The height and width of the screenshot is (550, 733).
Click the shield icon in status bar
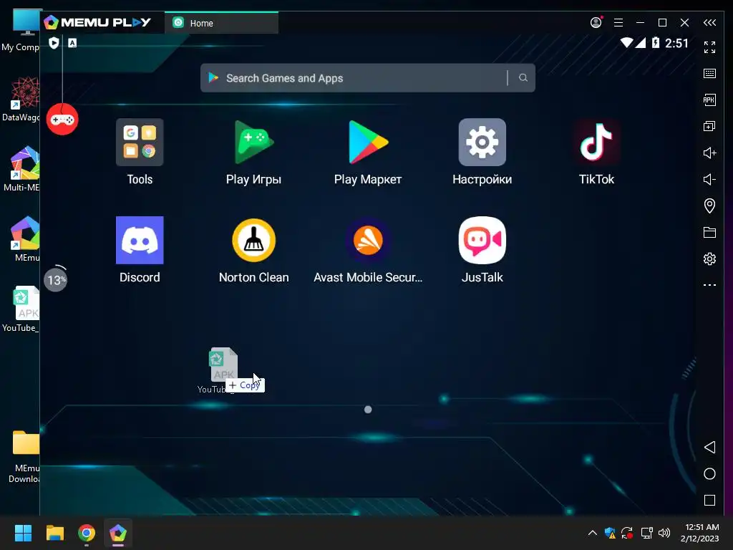tap(54, 43)
